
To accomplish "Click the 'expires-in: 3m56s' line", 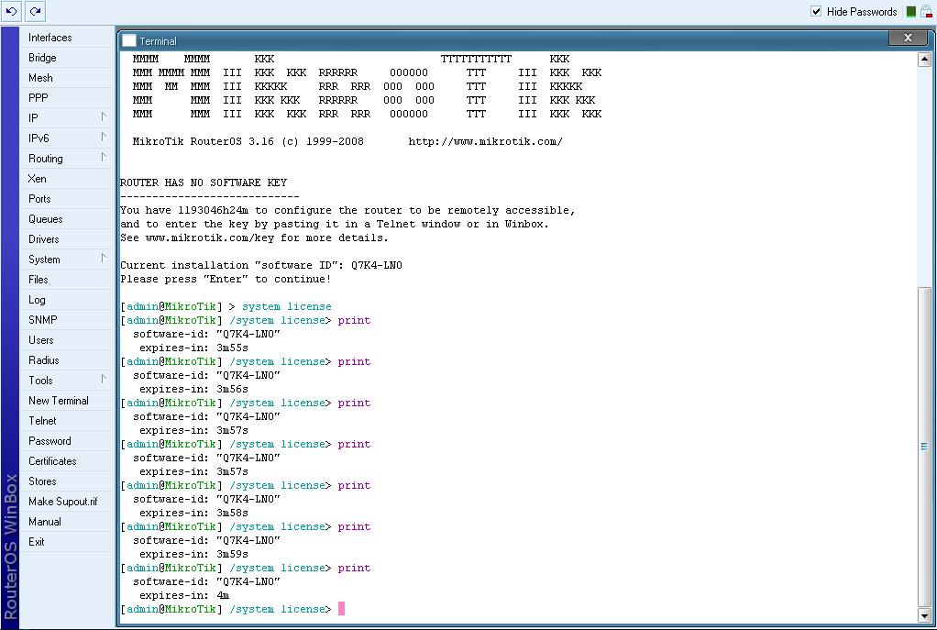I will [x=193, y=389].
